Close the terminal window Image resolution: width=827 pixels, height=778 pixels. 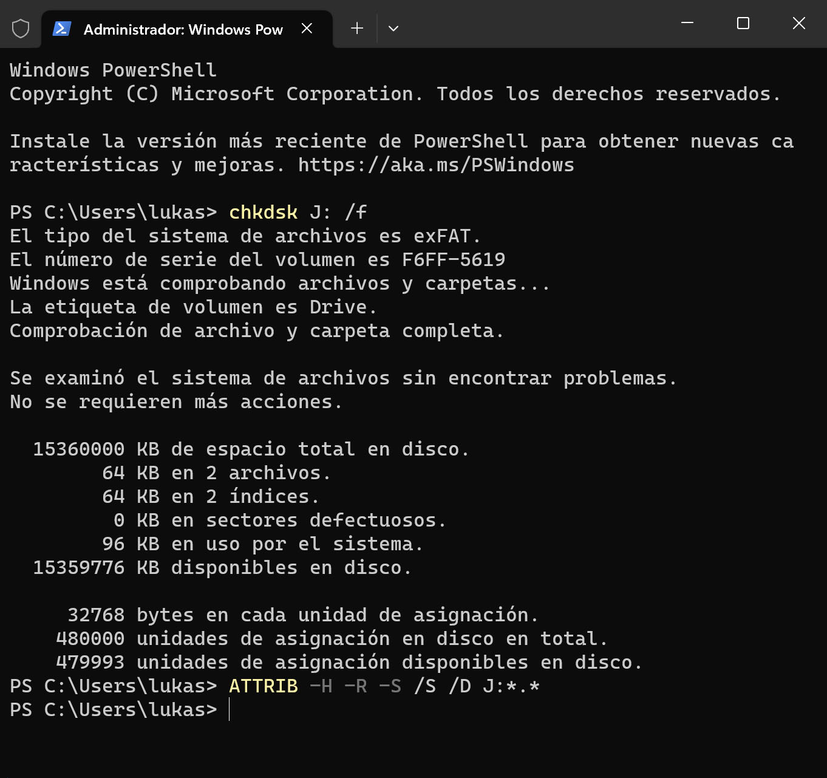[799, 23]
